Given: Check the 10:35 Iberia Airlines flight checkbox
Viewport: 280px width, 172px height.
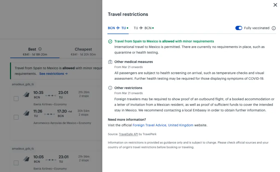Looking at the screenshot, I should (x=16, y=99).
